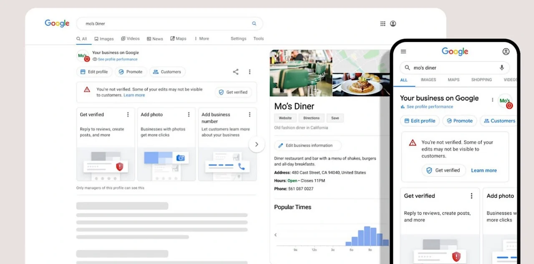Open the three-dot menu beside share icon
Viewport: 534px width, 264px height.
click(x=249, y=72)
